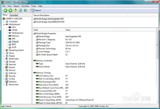Select the CAS Latency (CL) row

[52, 76]
